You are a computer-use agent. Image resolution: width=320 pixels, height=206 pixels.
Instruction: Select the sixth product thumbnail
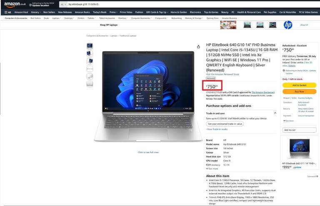90,84
